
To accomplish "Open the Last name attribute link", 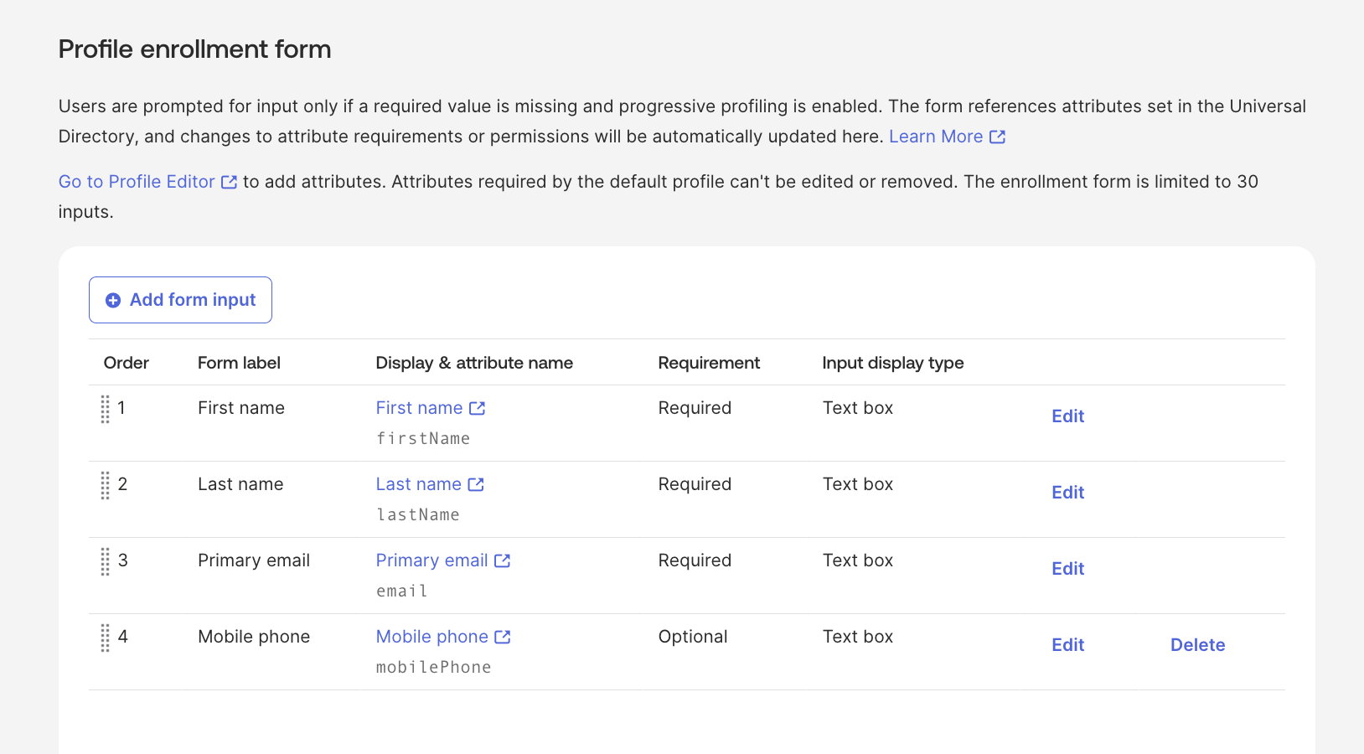I will pyautogui.click(x=418, y=484).
